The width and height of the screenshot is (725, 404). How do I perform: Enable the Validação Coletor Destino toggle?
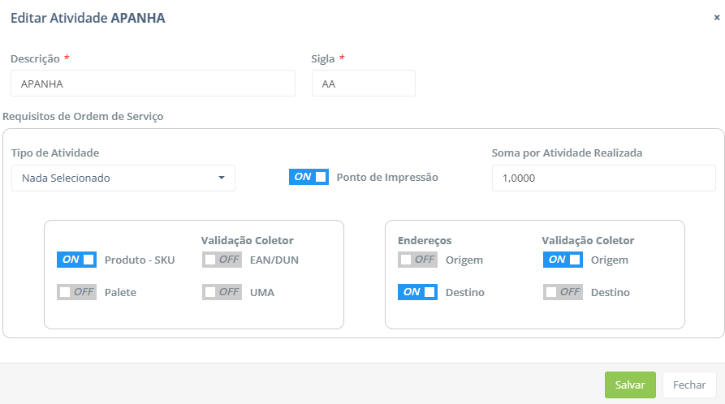(563, 292)
